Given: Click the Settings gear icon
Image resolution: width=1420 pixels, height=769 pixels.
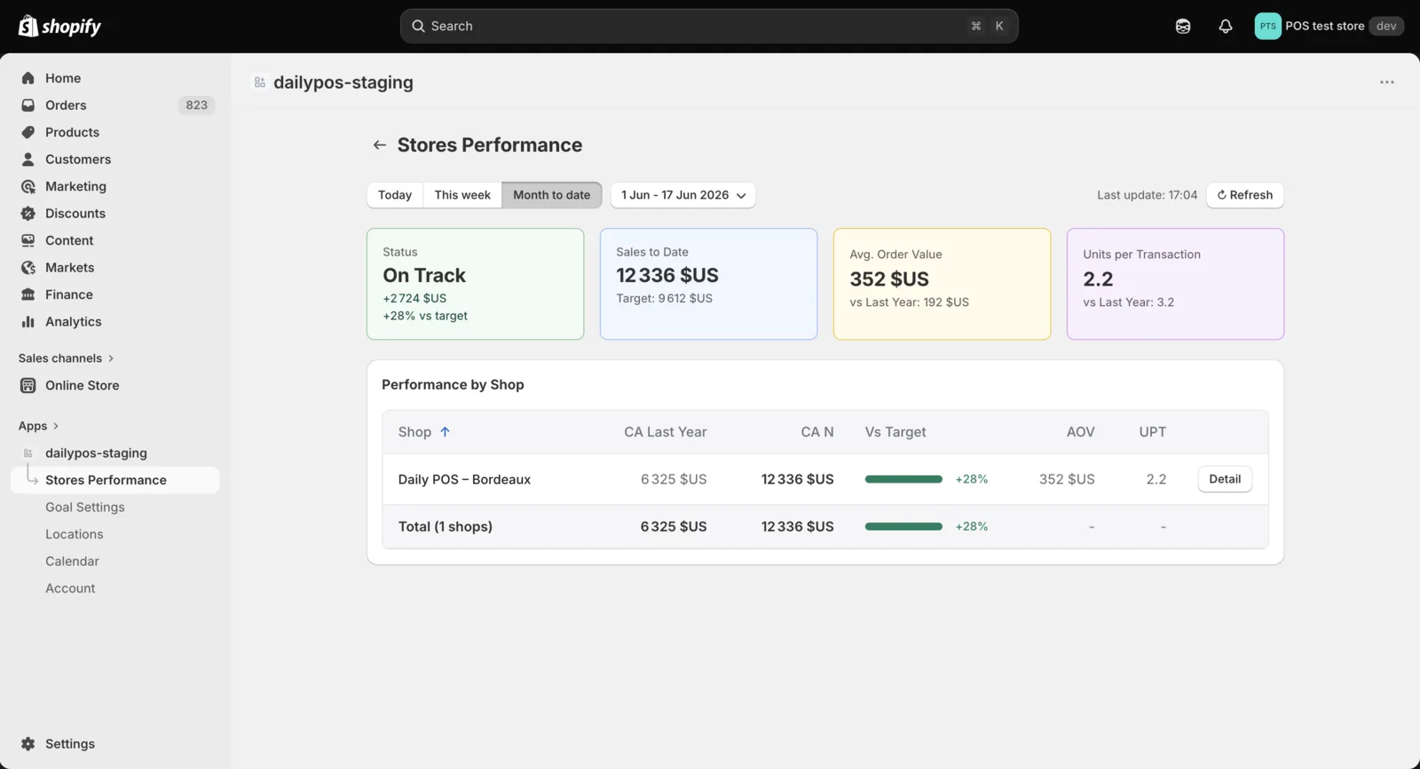Looking at the screenshot, I should click(28, 743).
